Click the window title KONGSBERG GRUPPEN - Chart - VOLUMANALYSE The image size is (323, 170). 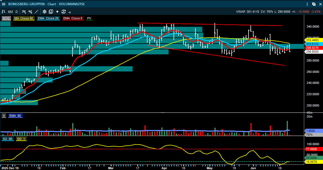click(46, 4)
